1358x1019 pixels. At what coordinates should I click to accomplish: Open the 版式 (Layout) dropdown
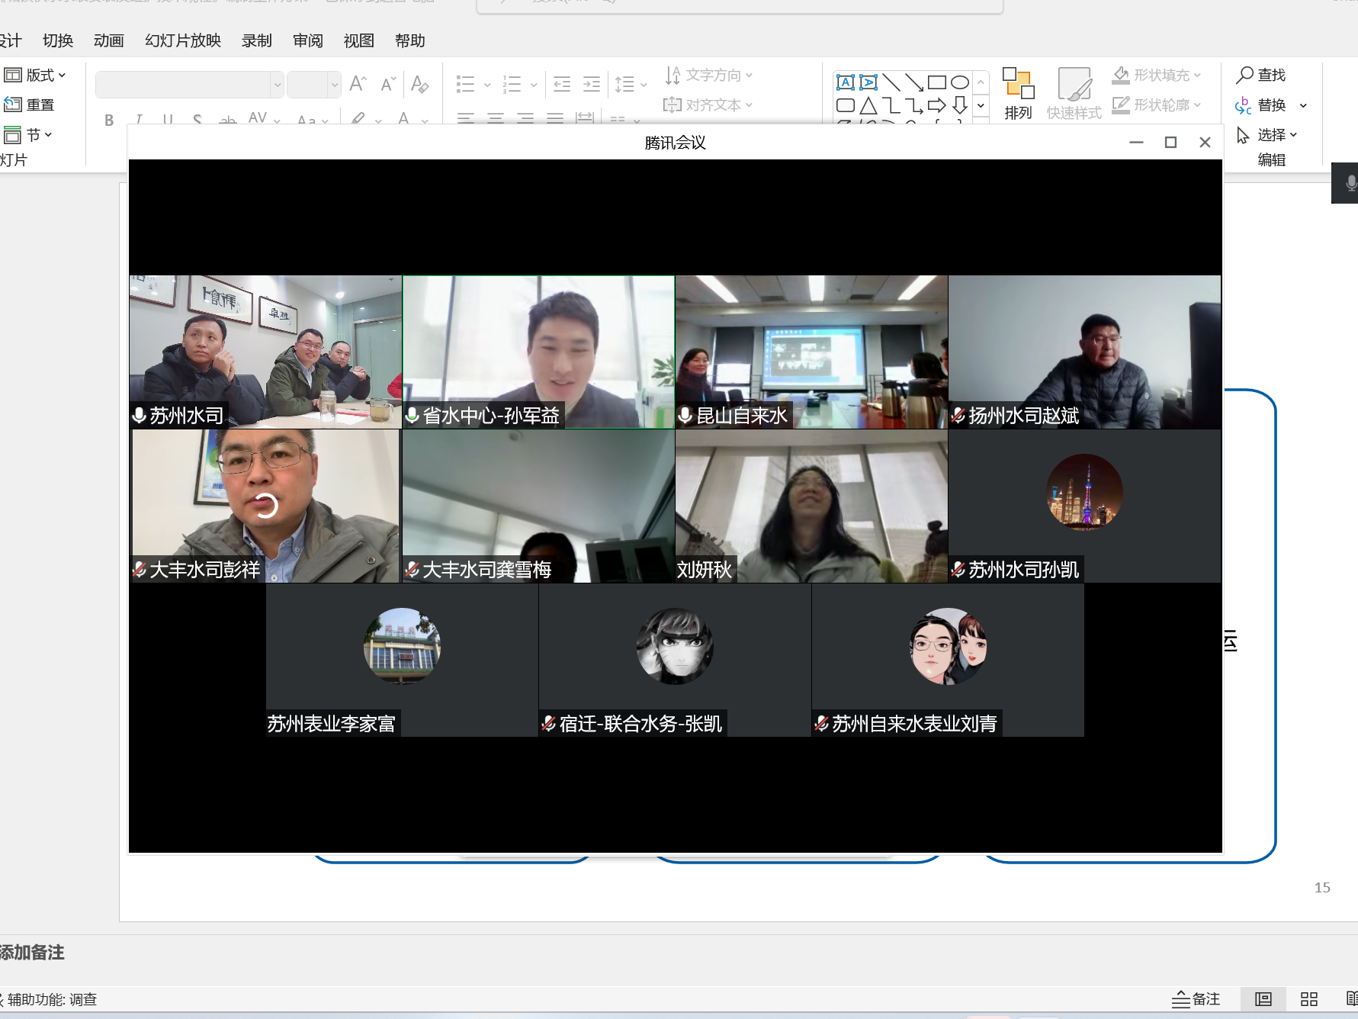[x=36, y=75]
